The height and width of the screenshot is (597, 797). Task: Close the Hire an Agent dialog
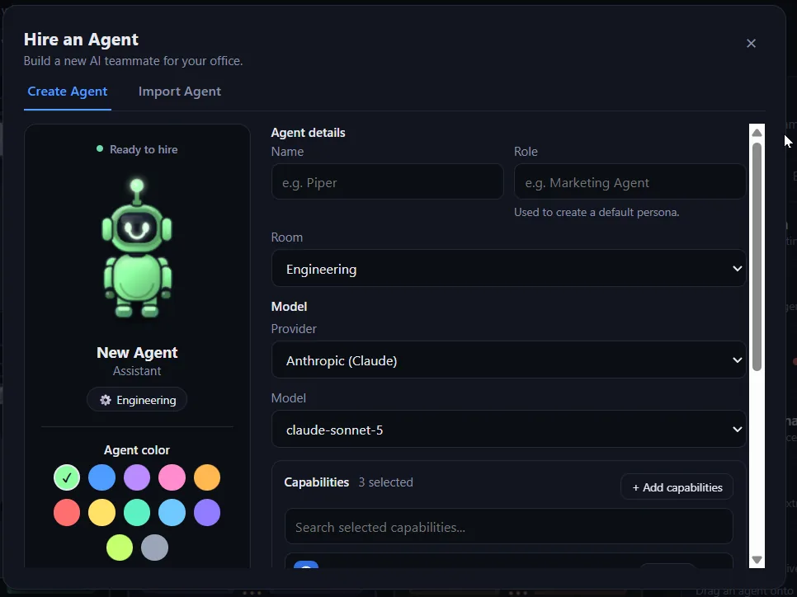(751, 43)
